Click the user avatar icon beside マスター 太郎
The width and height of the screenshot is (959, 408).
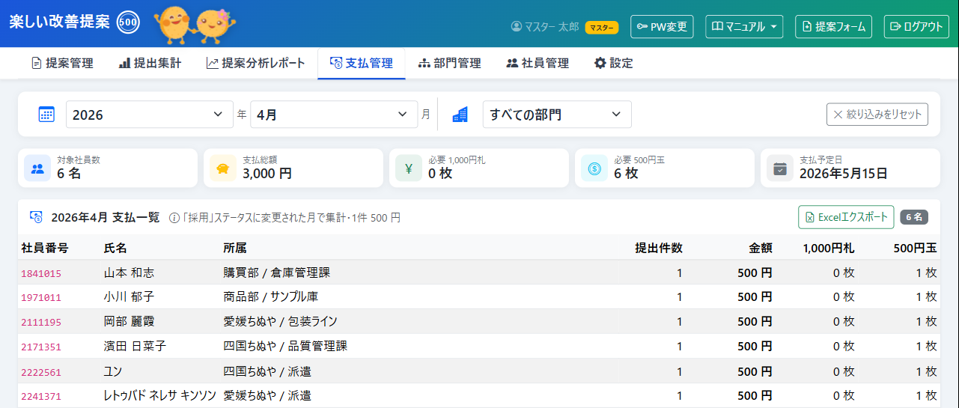click(x=516, y=26)
